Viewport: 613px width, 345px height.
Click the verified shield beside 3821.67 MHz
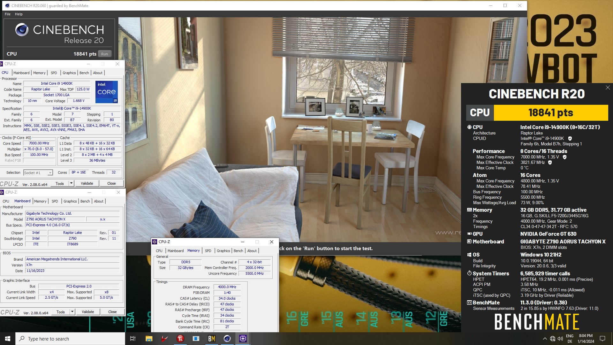(550, 163)
